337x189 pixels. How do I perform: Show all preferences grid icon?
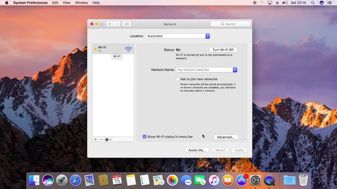click(x=126, y=24)
